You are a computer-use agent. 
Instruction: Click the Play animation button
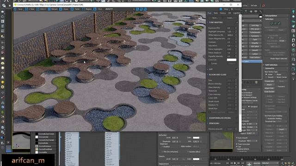[235, 163]
